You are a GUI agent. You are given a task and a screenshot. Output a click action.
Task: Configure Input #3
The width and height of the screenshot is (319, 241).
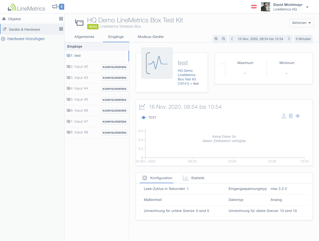pos(114,78)
